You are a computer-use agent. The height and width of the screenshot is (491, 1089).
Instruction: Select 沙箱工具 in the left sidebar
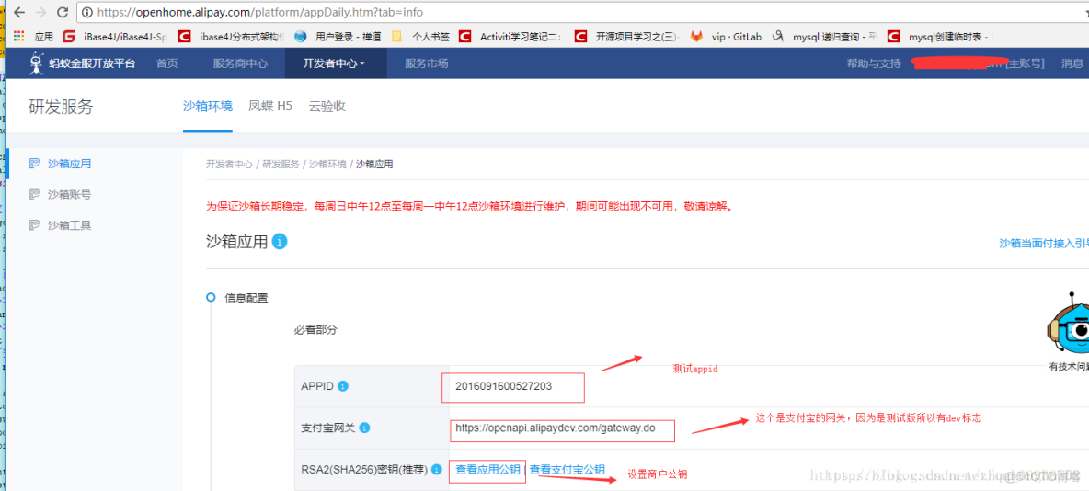(x=70, y=225)
